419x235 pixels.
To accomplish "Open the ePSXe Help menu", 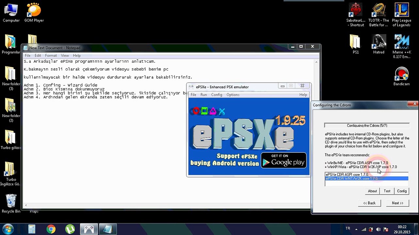I will pos(303,95).
